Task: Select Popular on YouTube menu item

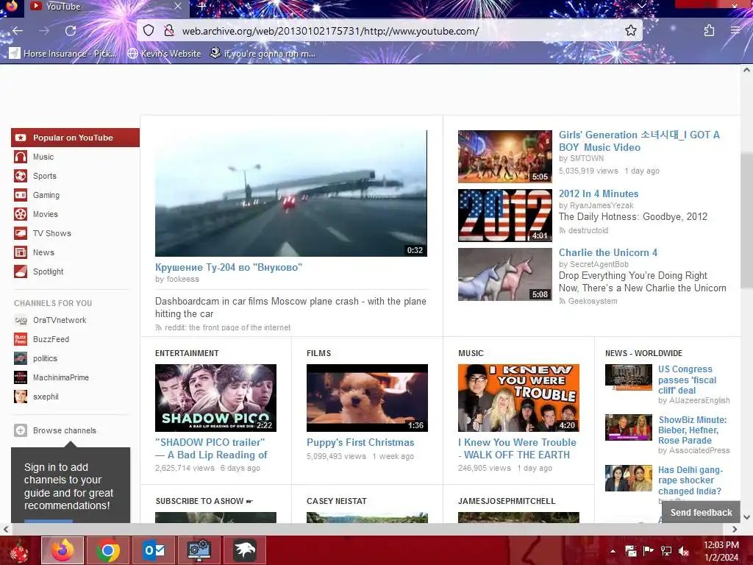Action: coord(76,138)
